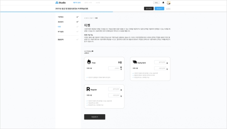
Task: Open the user profile avatar
Action: pyautogui.click(x=168, y=2)
